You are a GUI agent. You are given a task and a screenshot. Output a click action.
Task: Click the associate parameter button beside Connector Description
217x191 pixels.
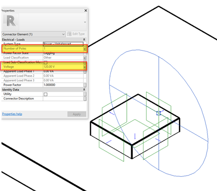point(85,99)
